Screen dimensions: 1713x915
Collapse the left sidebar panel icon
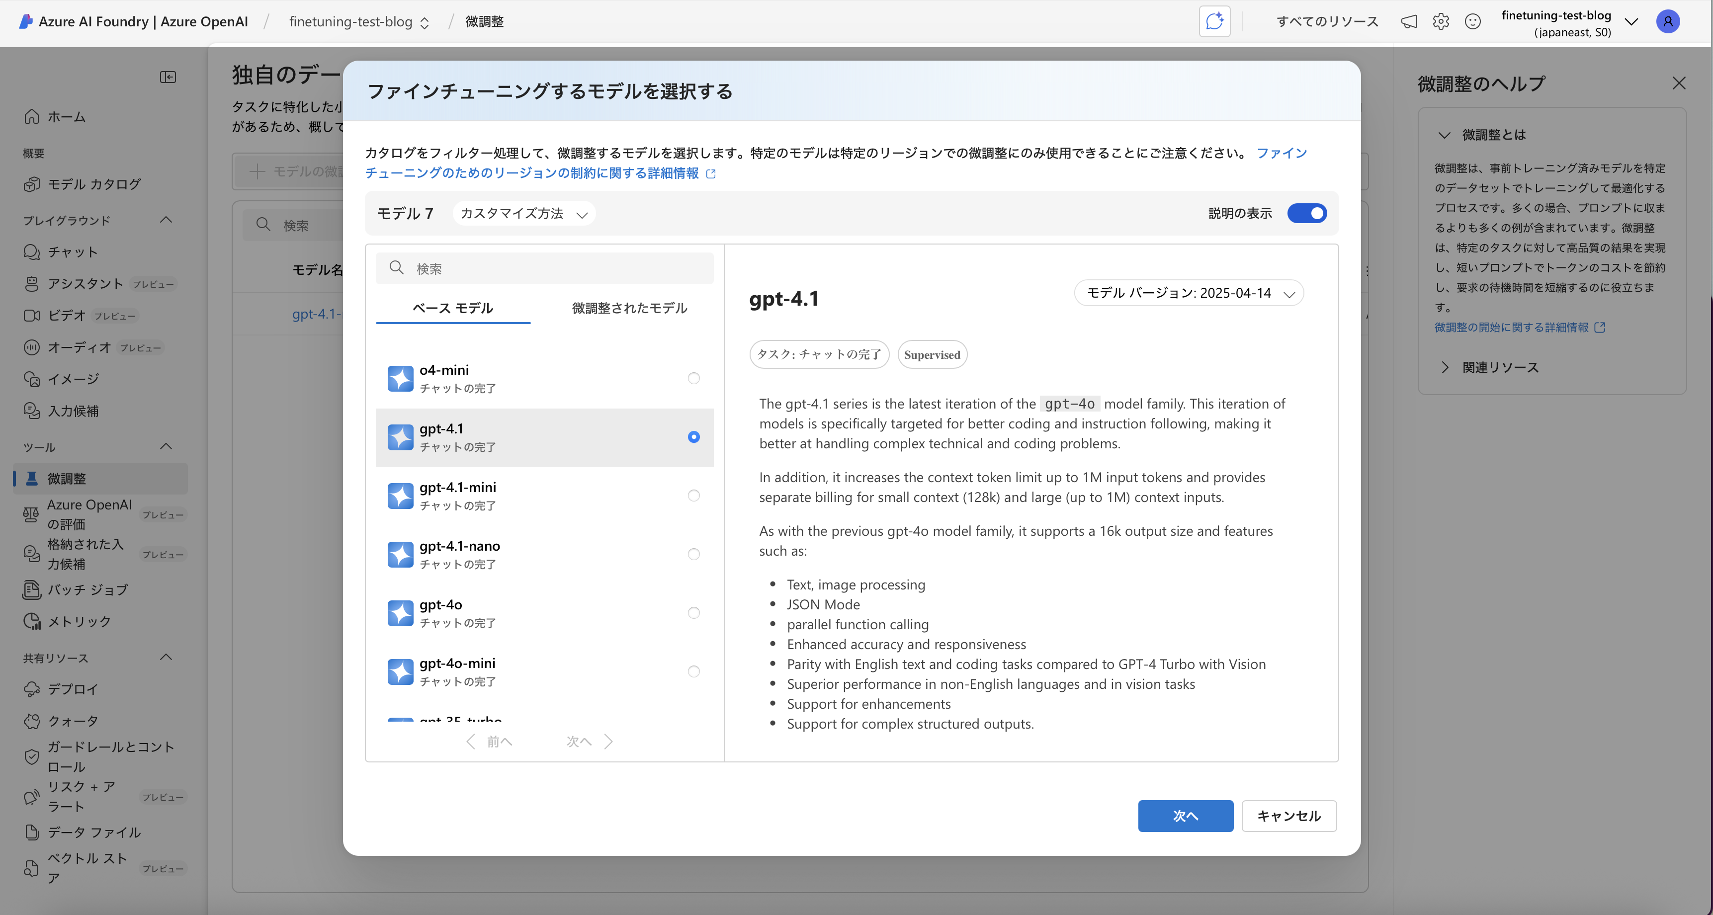(168, 77)
